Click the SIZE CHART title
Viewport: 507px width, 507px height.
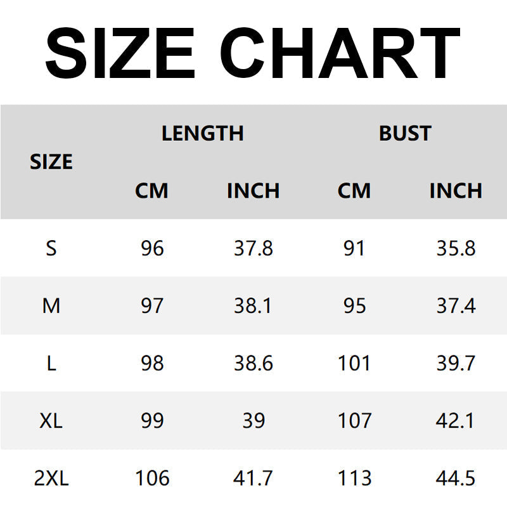[x=253, y=52]
